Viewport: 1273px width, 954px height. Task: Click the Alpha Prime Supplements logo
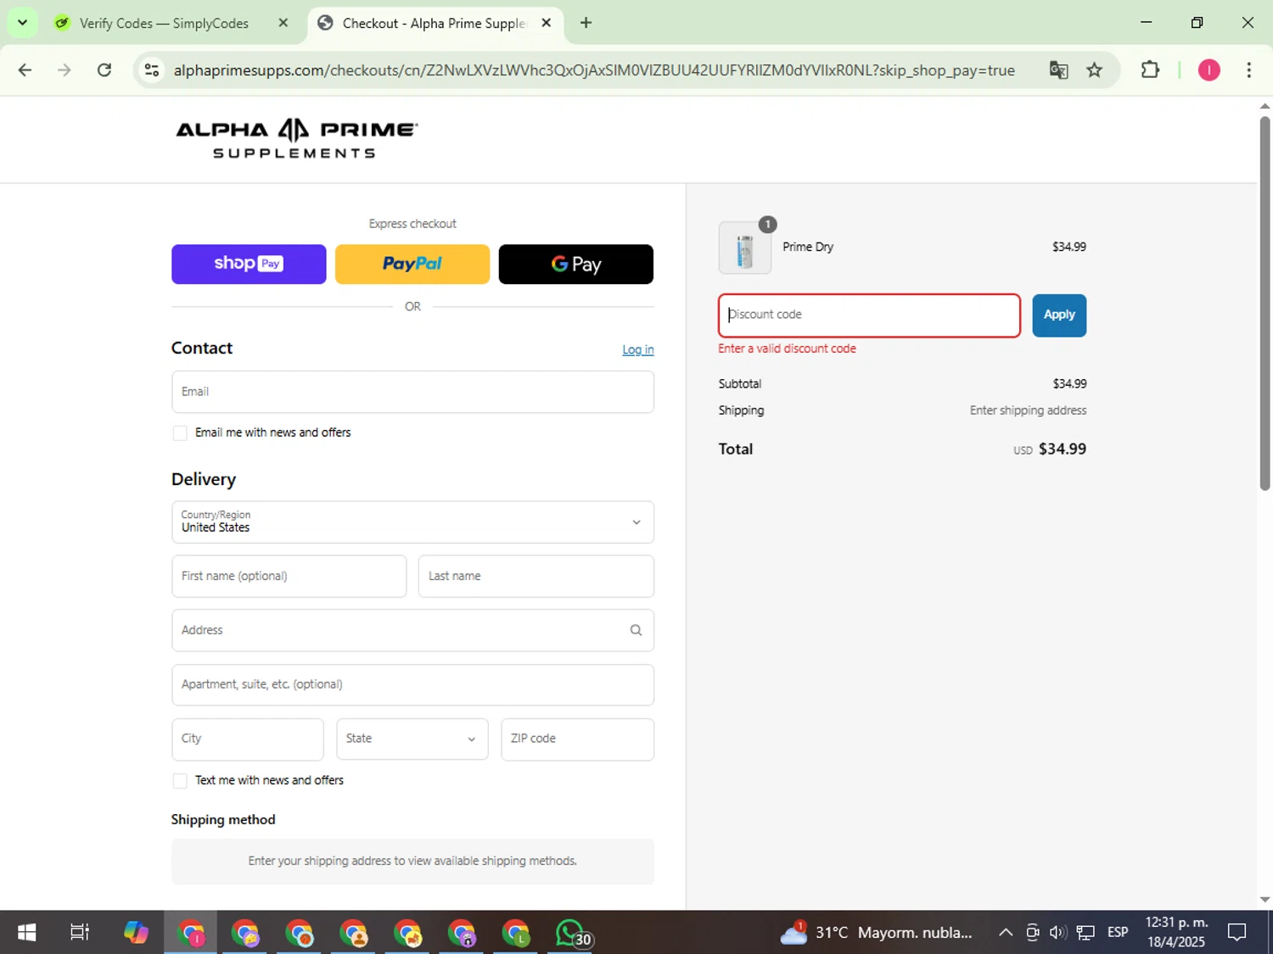coord(296,139)
